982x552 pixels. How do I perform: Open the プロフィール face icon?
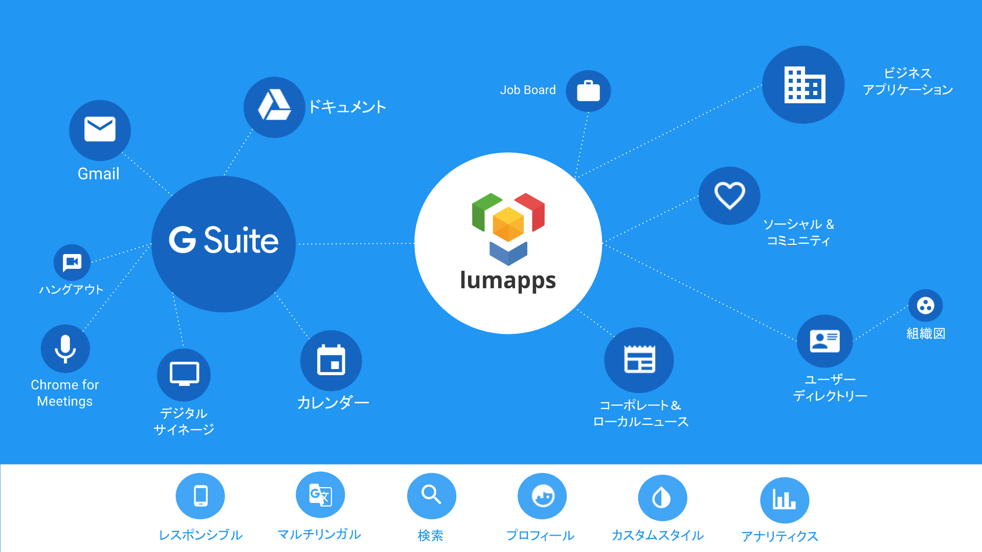coord(542,496)
